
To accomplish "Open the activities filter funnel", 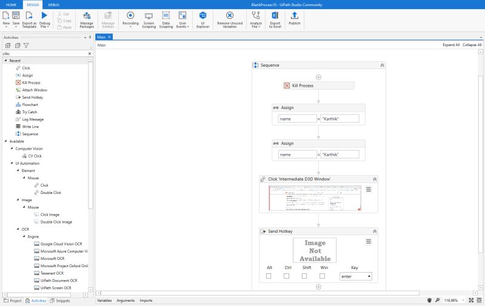I will (x=26, y=45).
